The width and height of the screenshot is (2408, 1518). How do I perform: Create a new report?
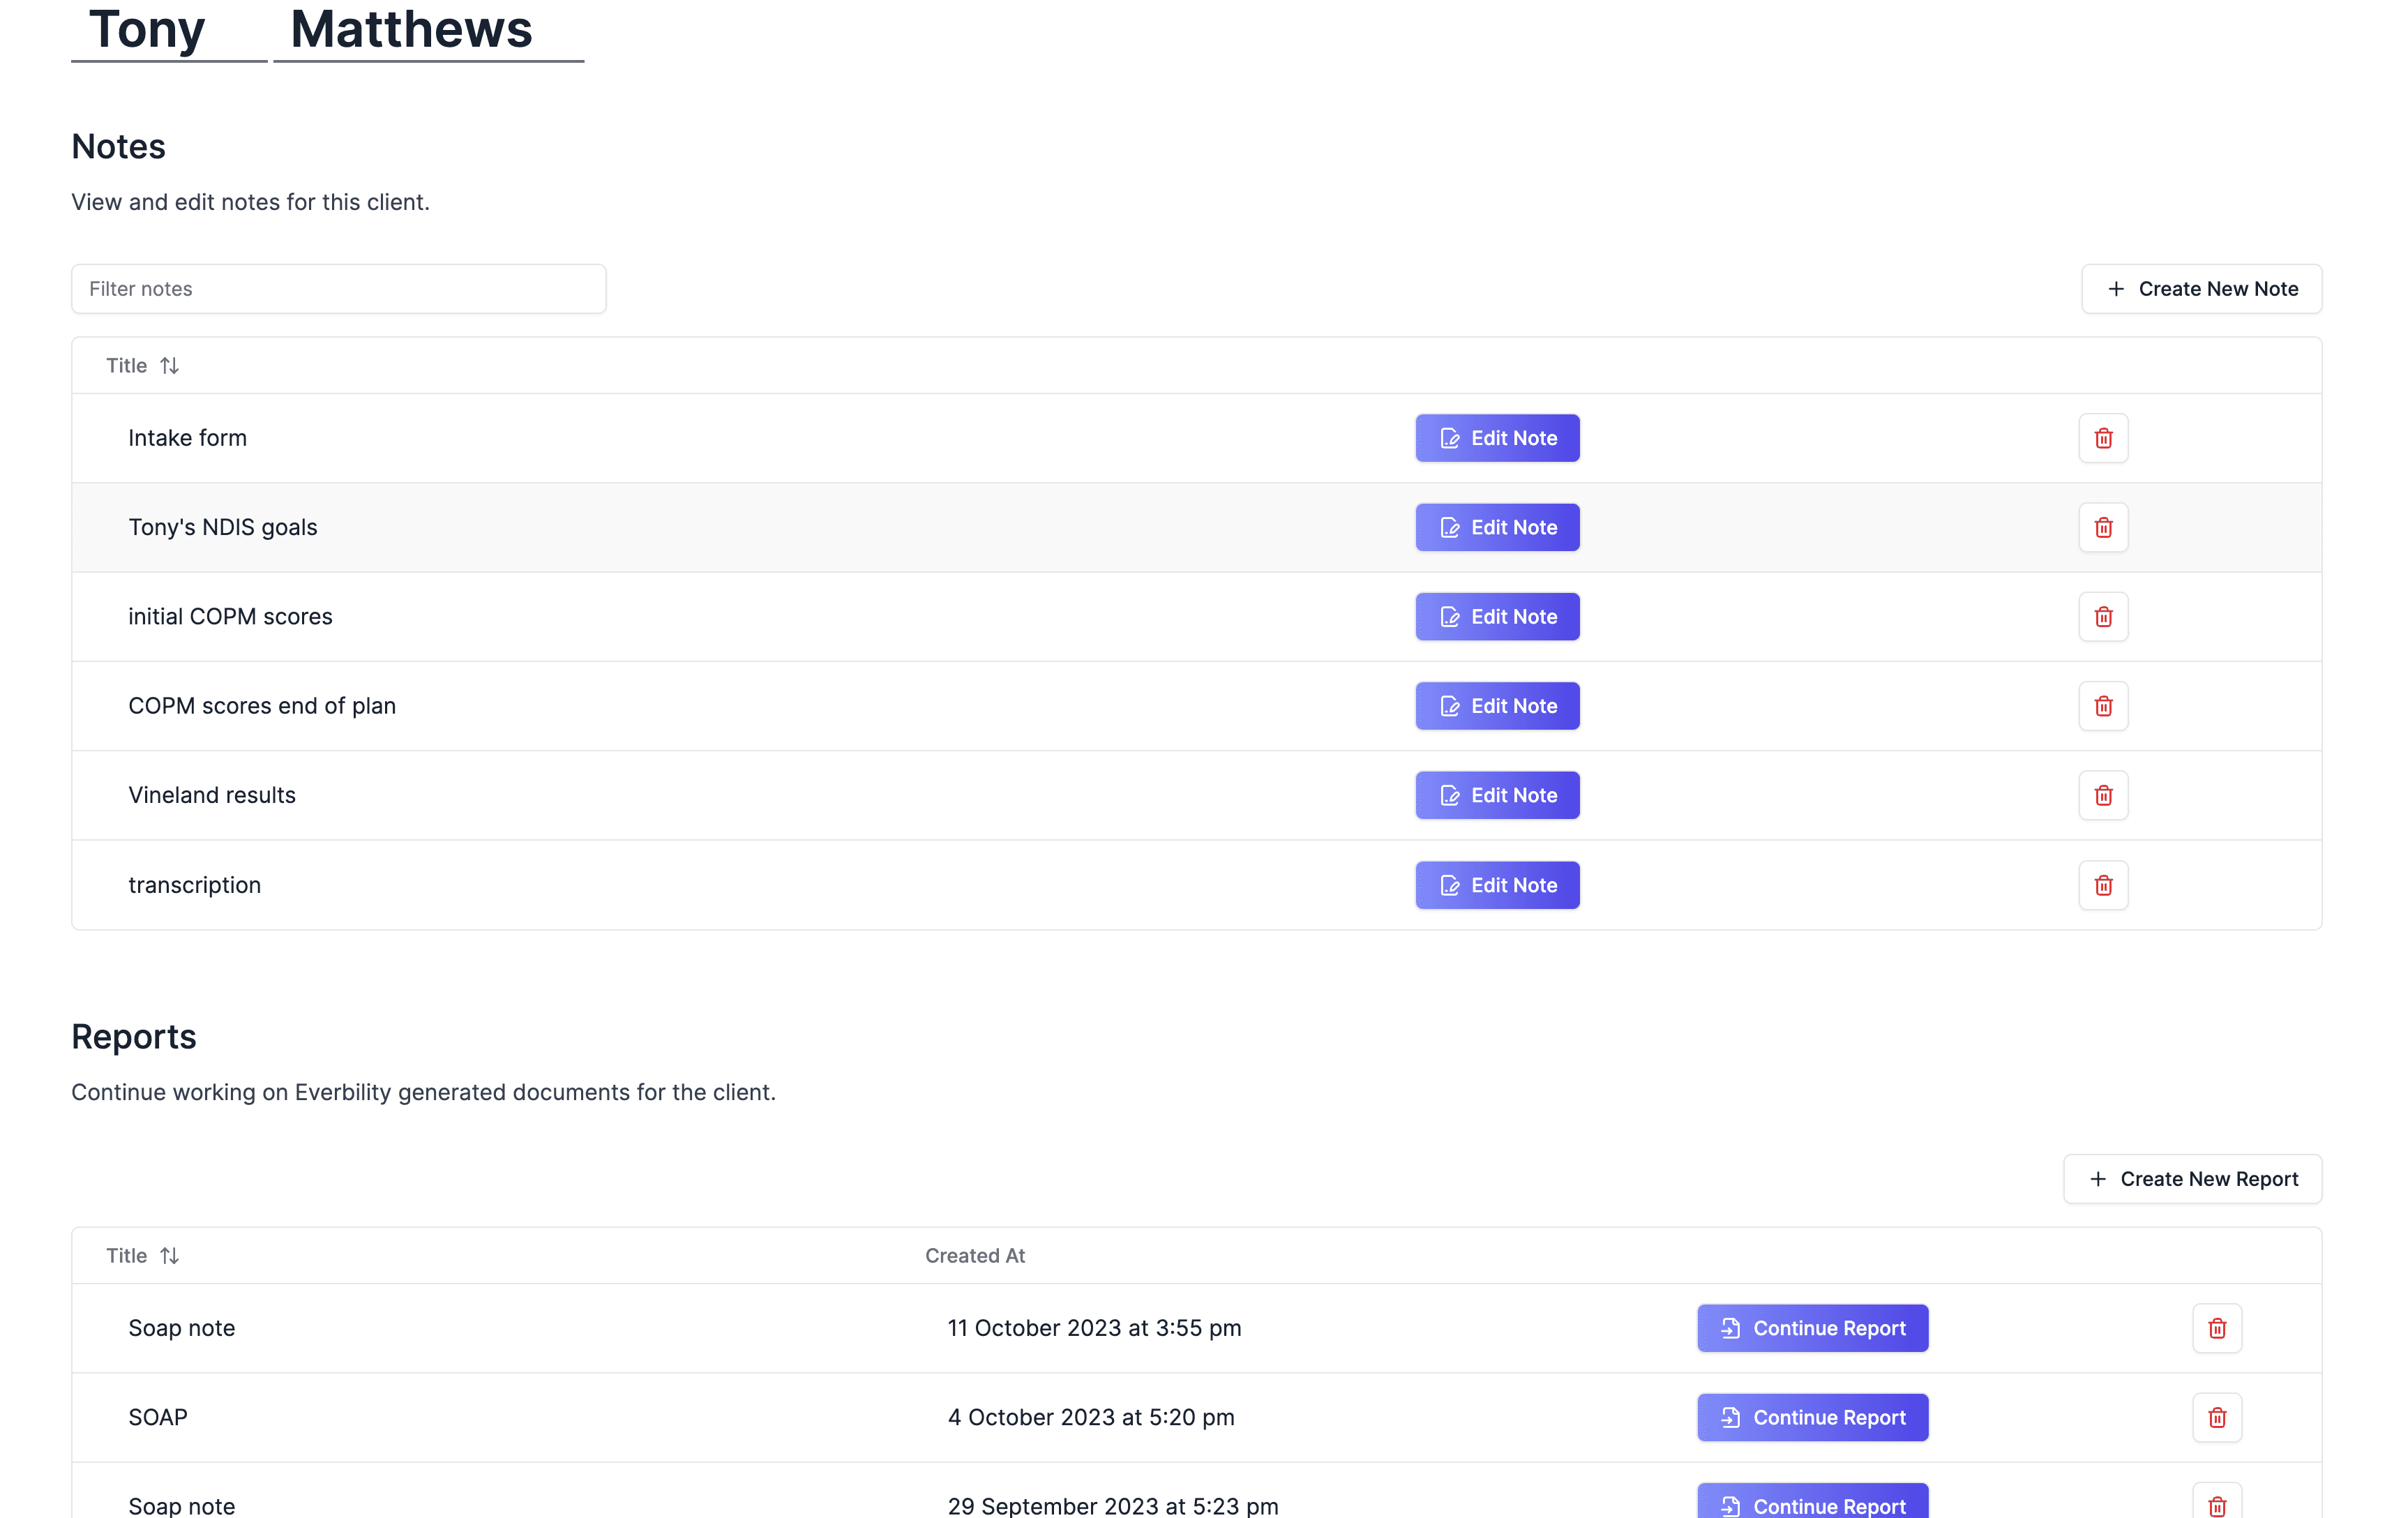point(2191,1179)
